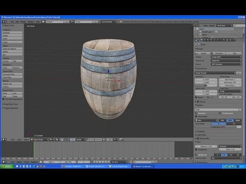Open the Material properties tab
Screen dimensions: 246x184
[x=224, y=40]
